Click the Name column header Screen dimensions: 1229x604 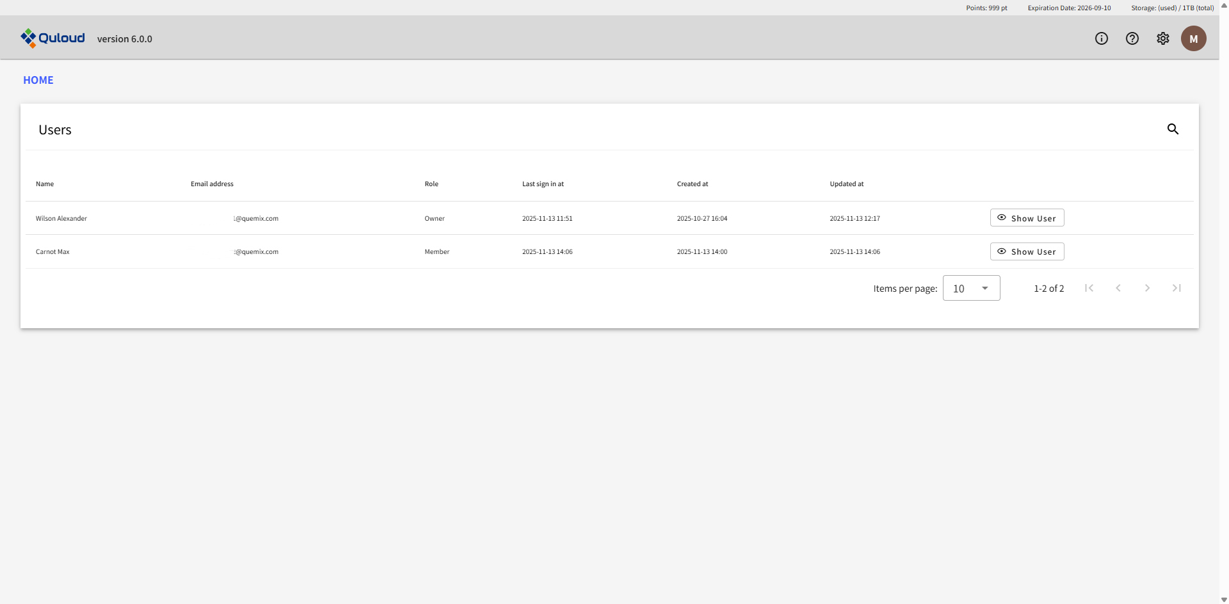[45, 184]
